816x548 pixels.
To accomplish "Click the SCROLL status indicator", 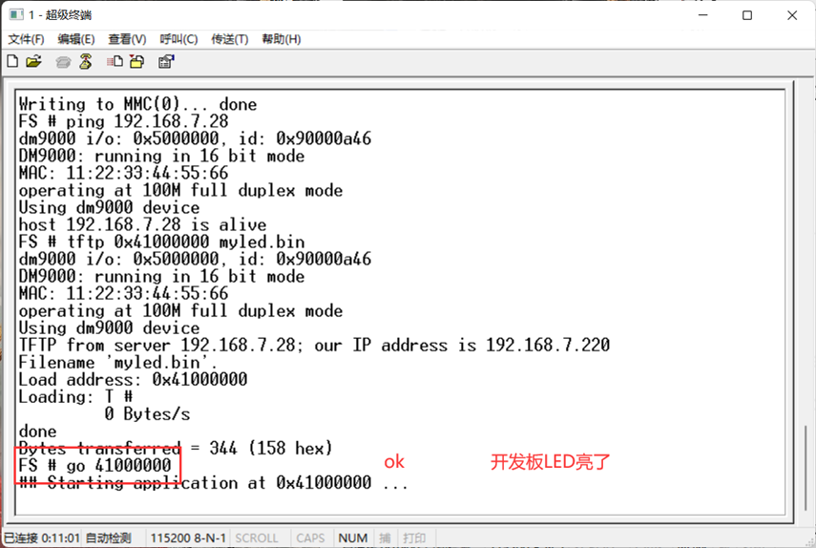I will (257, 537).
